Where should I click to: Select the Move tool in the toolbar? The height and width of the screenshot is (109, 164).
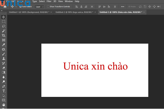(x=4, y=17)
